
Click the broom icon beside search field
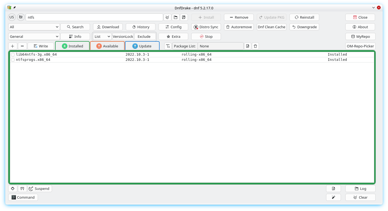point(167,17)
